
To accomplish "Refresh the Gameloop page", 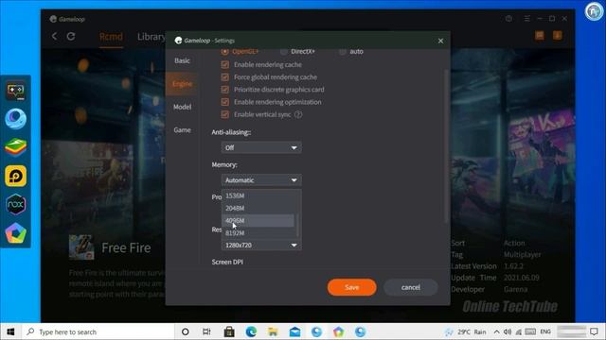I will coord(71,36).
